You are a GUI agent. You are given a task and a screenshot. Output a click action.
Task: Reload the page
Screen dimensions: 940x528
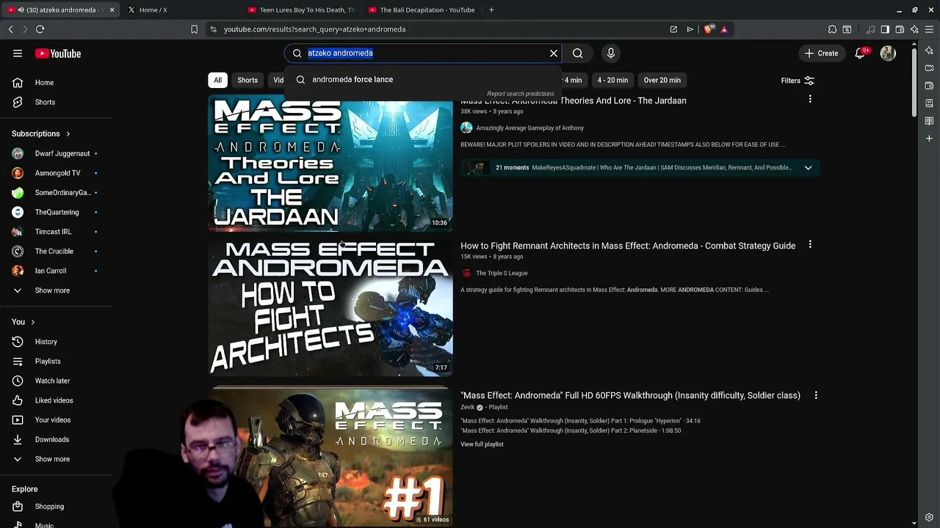(40, 29)
